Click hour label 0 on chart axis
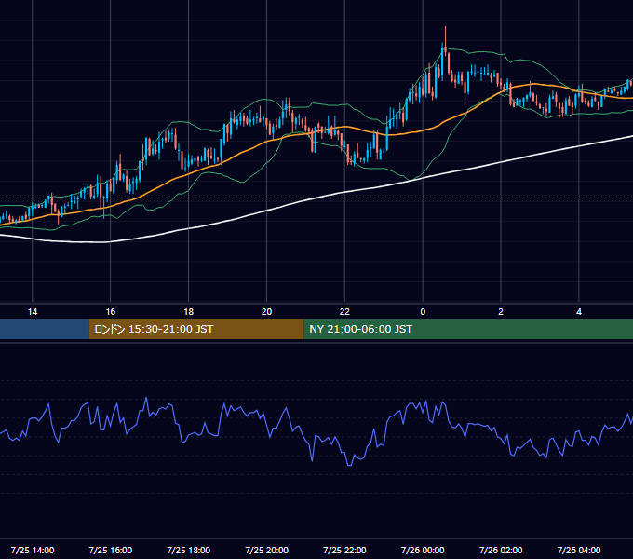The width and height of the screenshot is (633, 559). pos(423,312)
